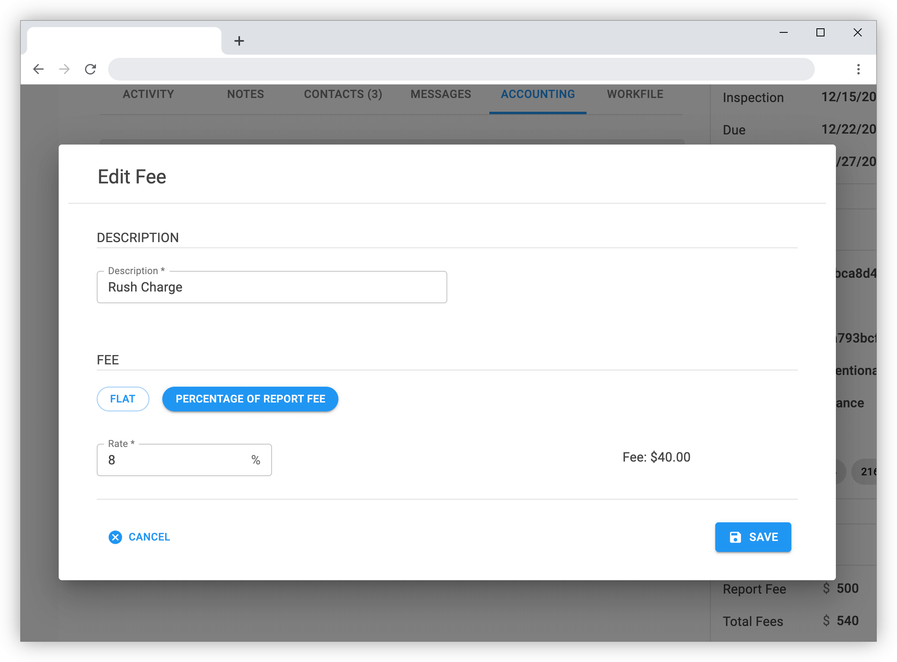Click the SAVE button
Image resolution: width=897 pixels, height=662 pixels.
coord(753,537)
